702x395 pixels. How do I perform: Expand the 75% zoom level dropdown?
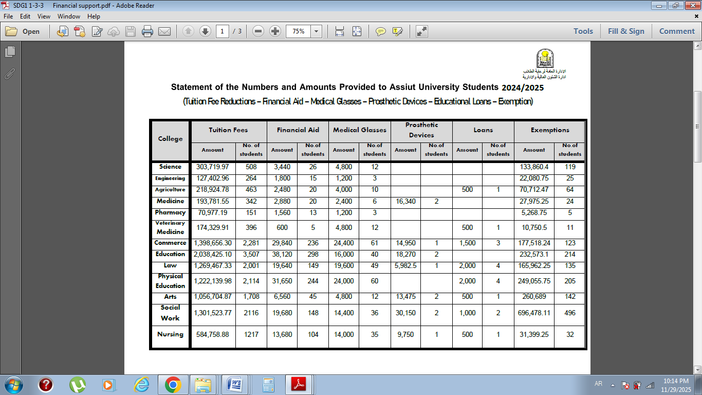pos(316,31)
